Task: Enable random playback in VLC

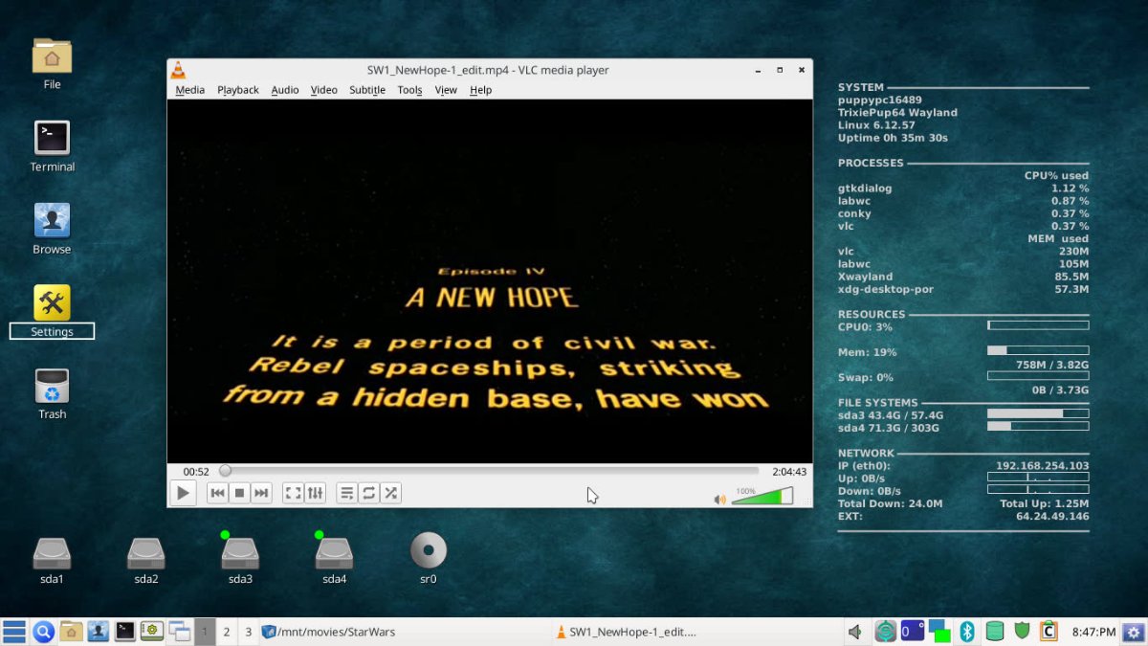Action: [x=390, y=492]
